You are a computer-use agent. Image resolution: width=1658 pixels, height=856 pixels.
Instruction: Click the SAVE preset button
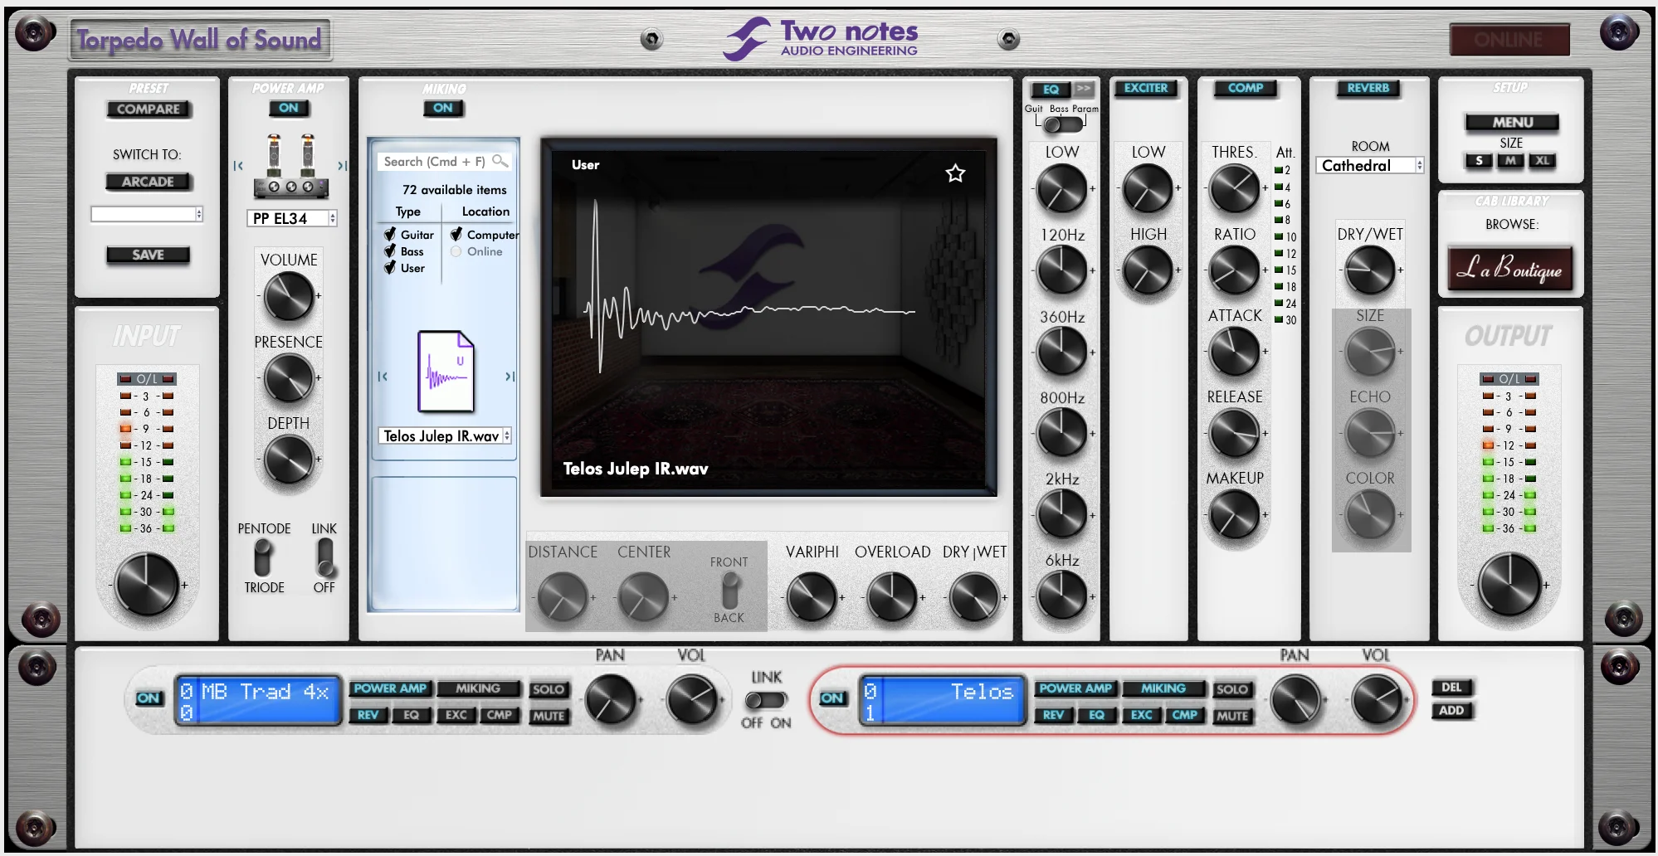coord(149,255)
